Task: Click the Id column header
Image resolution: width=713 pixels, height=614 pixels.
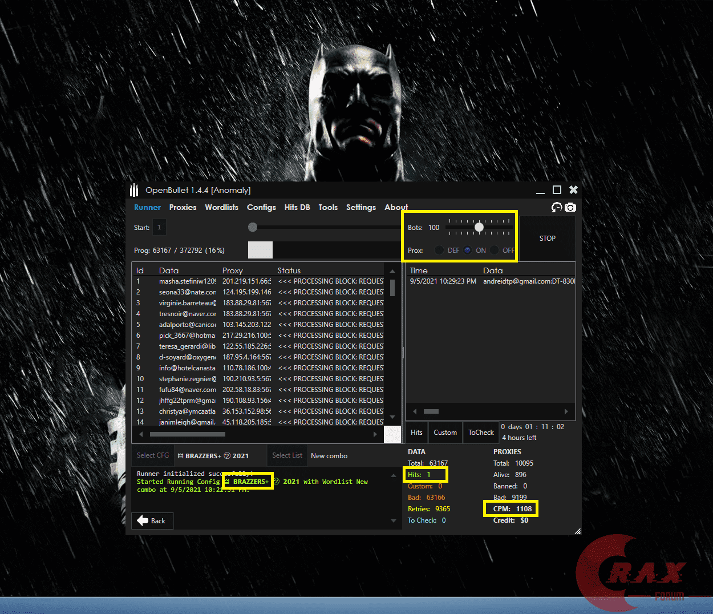Action: [140, 270]
